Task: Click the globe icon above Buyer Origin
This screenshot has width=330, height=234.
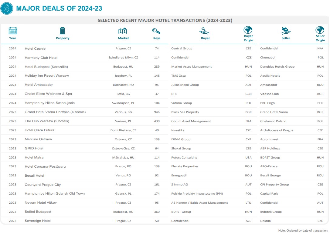Action: 248,30
